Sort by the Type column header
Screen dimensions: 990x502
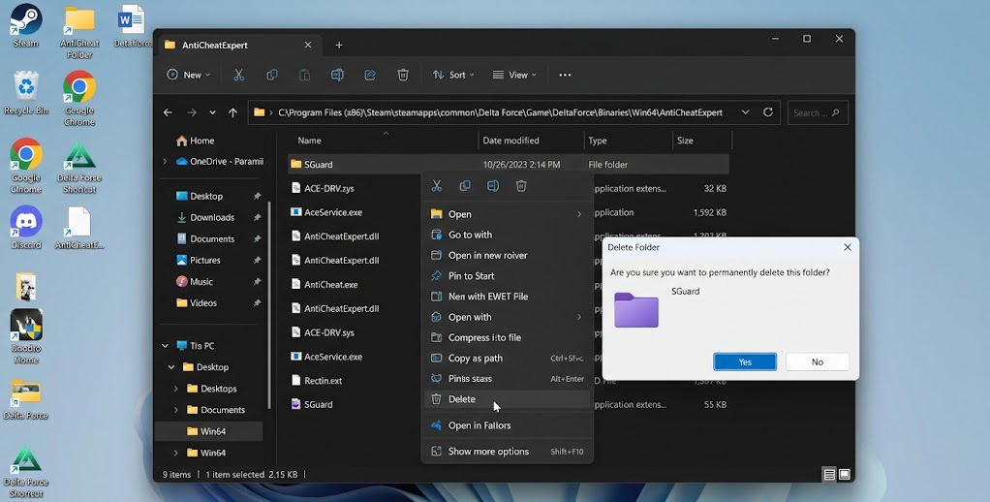[629, 141]
